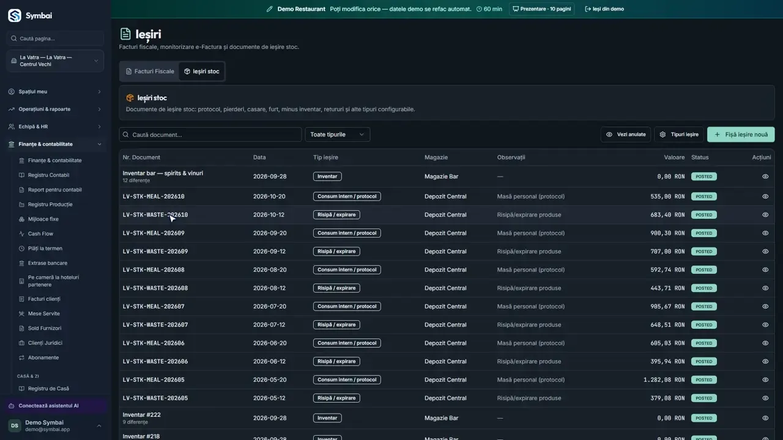Image resolution: width=783 pixels, height=440 pixels.
Task: Go to Plăți la termen
Action: [45, 248]
